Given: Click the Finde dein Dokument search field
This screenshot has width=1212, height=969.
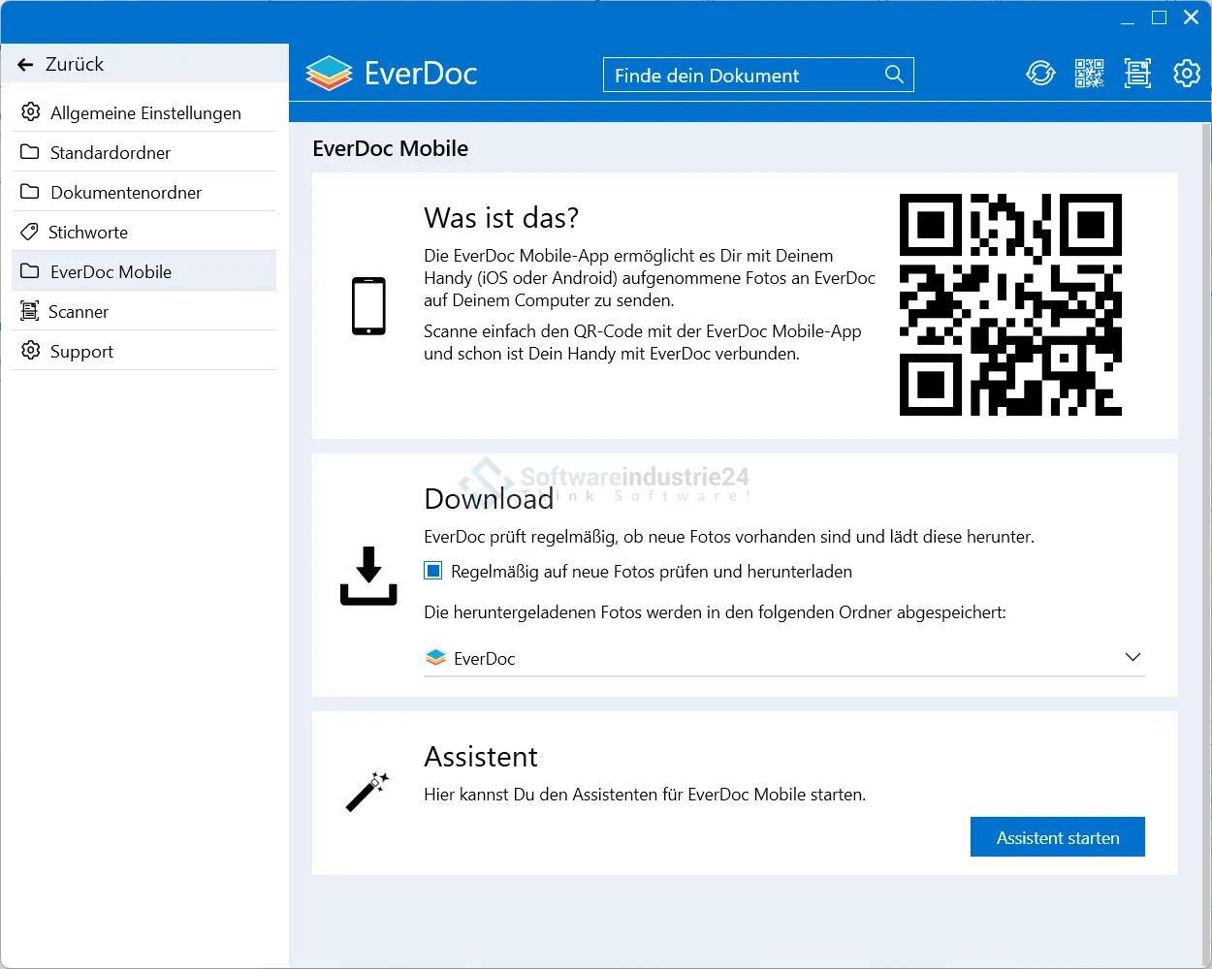Looking at the screenshot, I should [742, 75].
